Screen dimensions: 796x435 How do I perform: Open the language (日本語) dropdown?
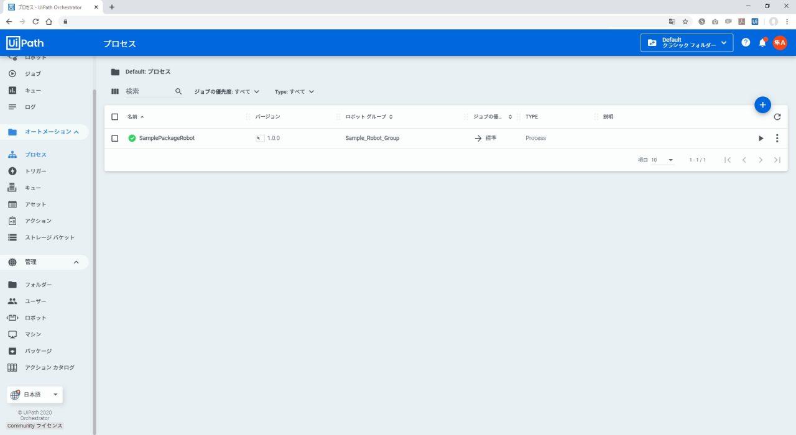(35, 395)
